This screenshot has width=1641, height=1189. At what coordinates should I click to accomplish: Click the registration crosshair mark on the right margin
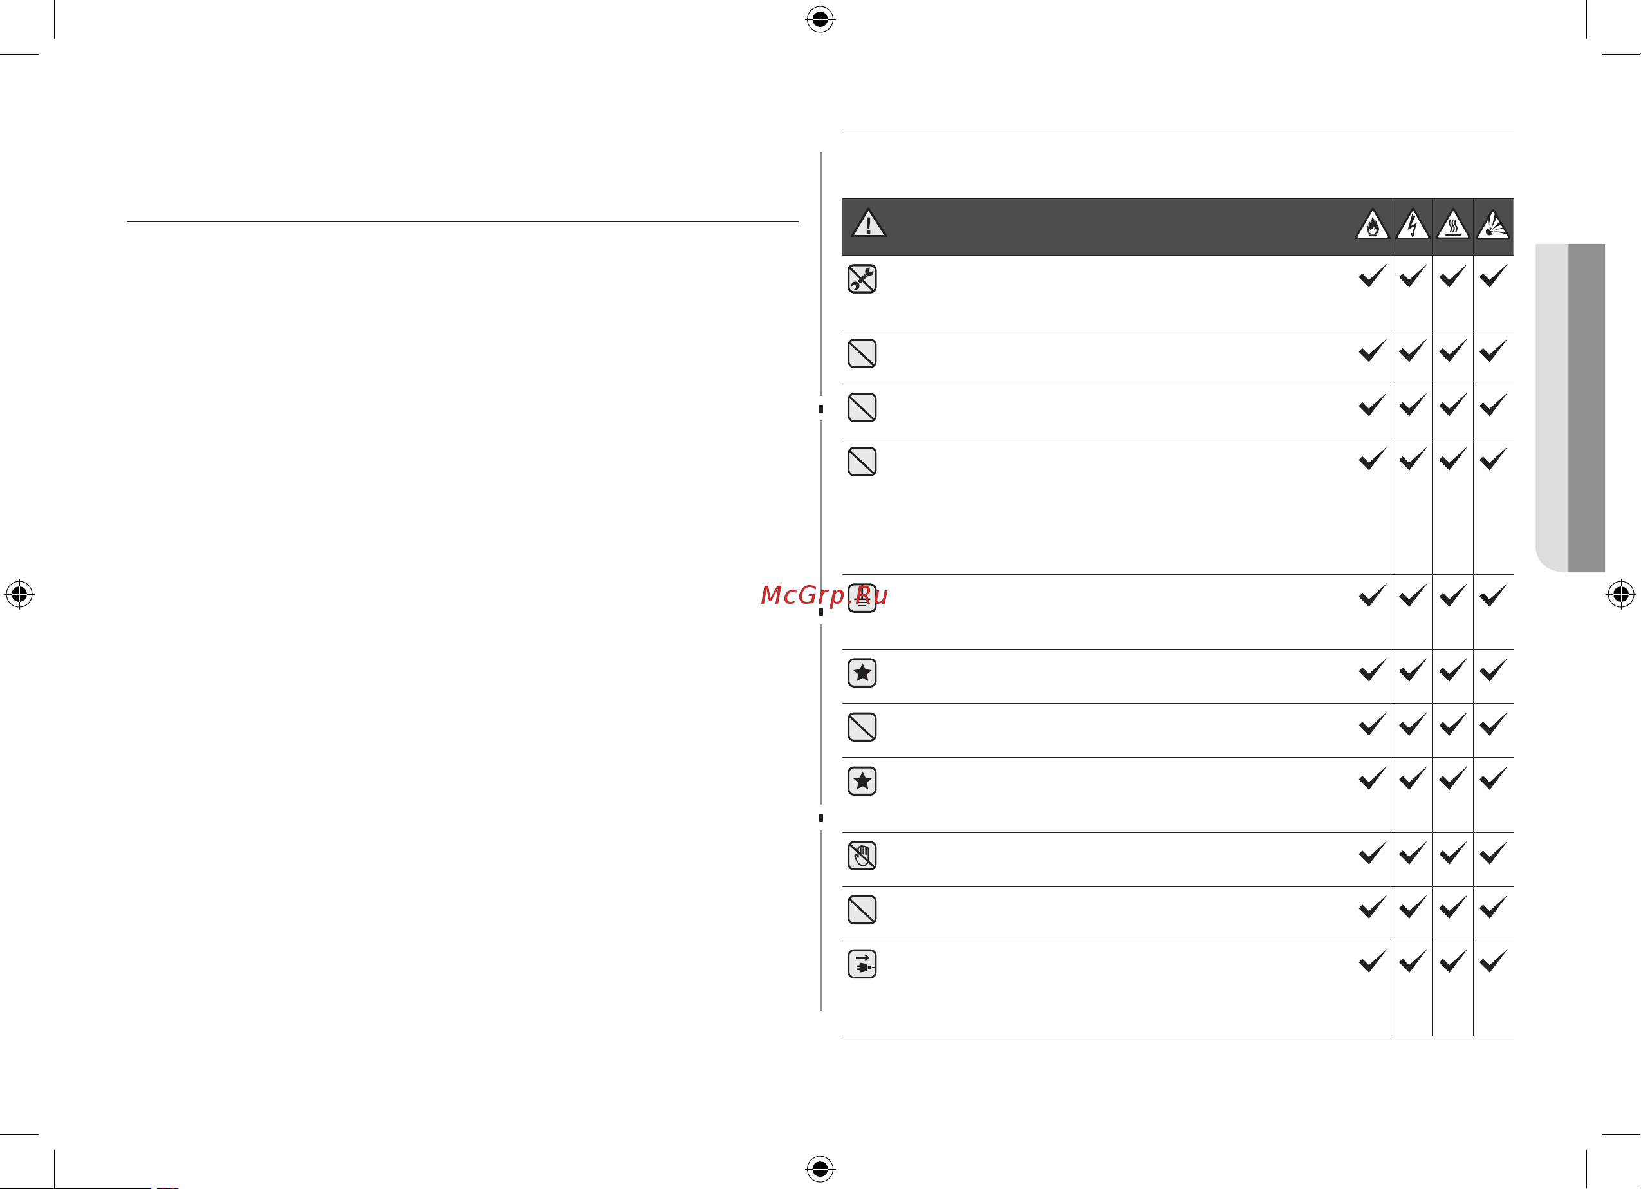pos(1621,594)
